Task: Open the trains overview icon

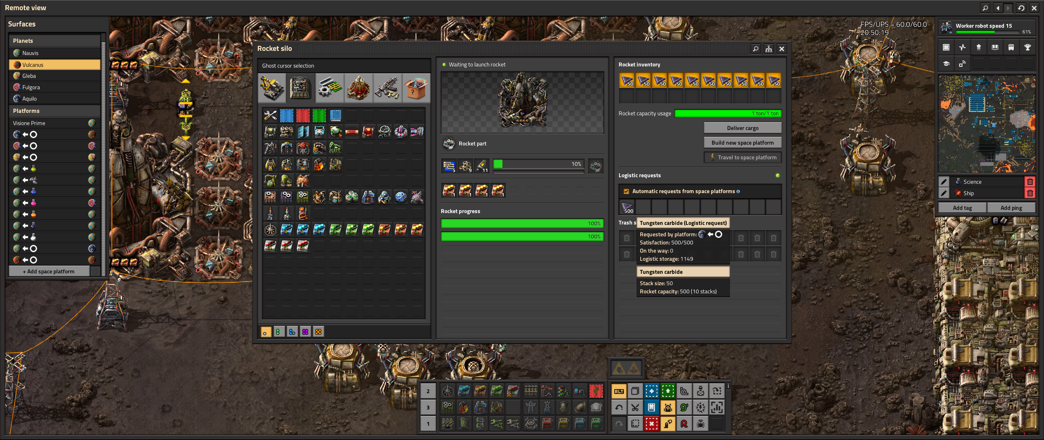Action: (x=1011, y=47)
